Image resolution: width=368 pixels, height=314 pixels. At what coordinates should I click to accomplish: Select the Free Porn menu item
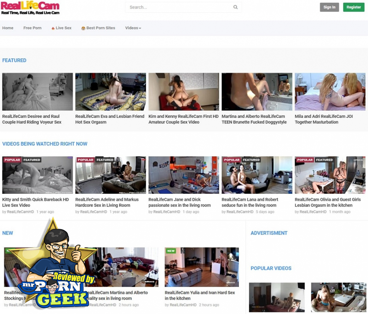click(32, 28)
